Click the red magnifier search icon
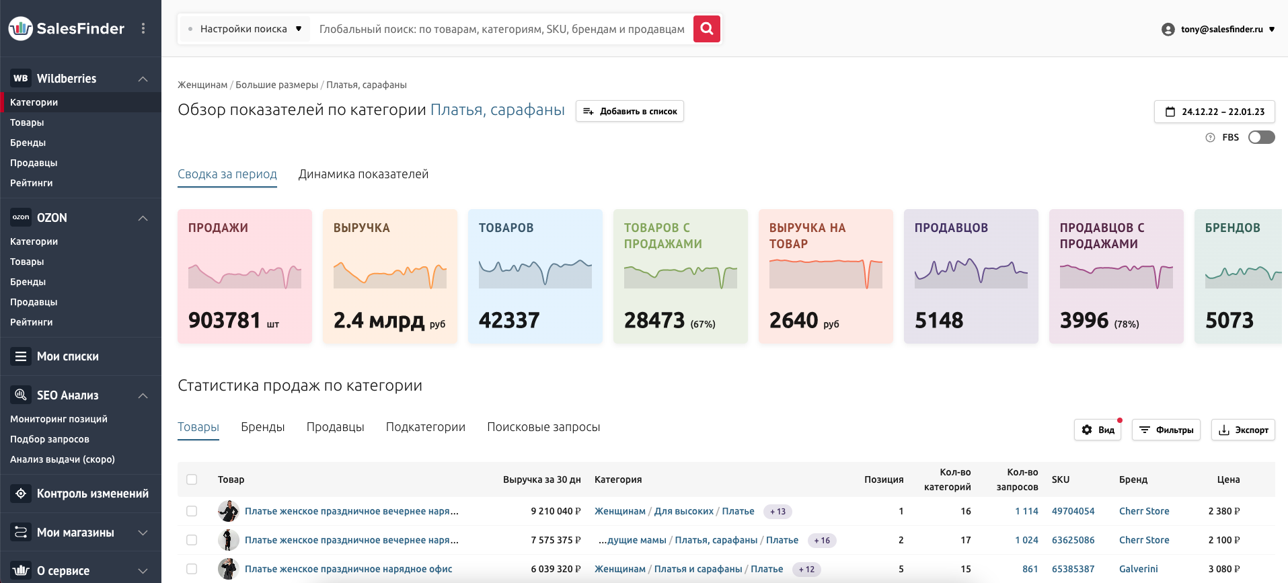 [x=706, y=29]
